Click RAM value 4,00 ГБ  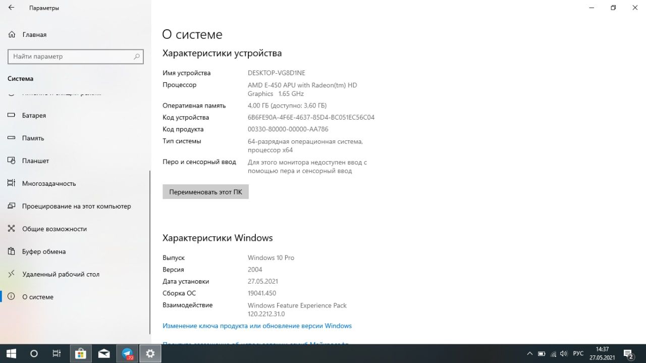click(287, 106)
